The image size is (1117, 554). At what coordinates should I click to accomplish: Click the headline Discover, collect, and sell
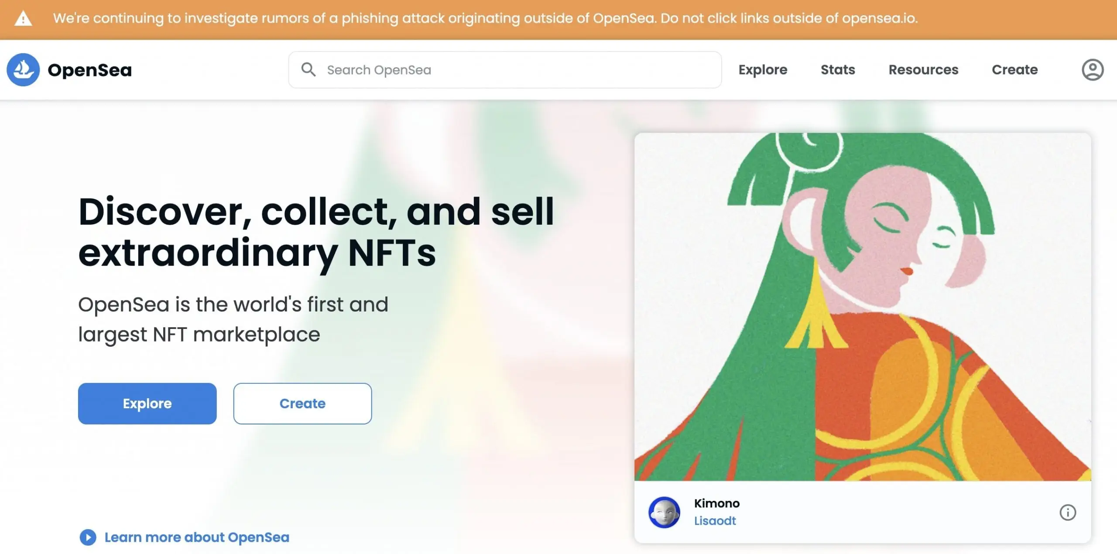point(316,212)
